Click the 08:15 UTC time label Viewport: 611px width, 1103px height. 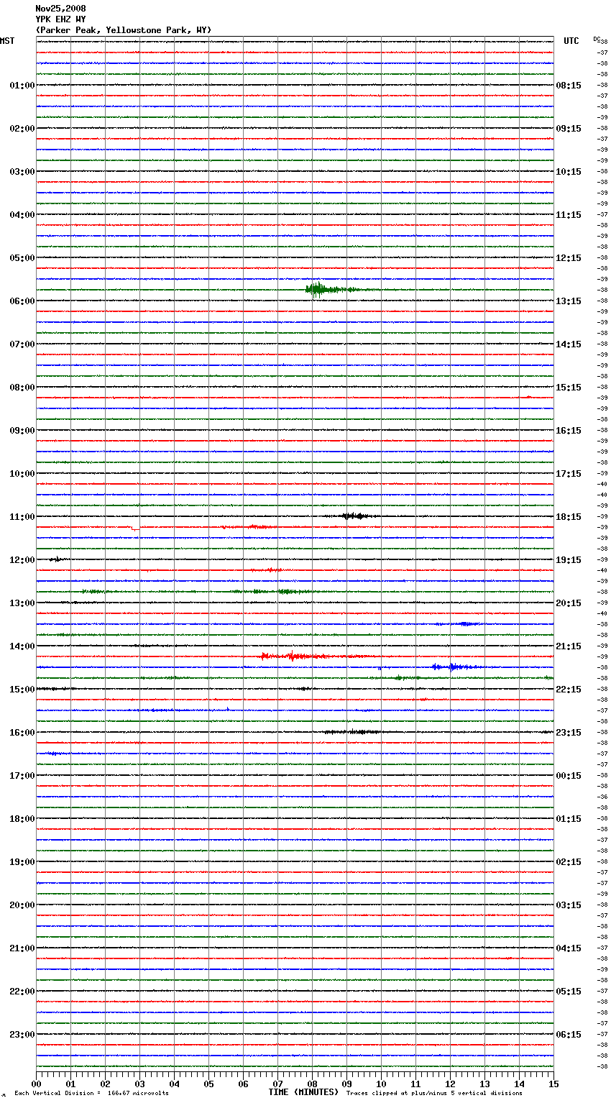click(x=569, y=86)
